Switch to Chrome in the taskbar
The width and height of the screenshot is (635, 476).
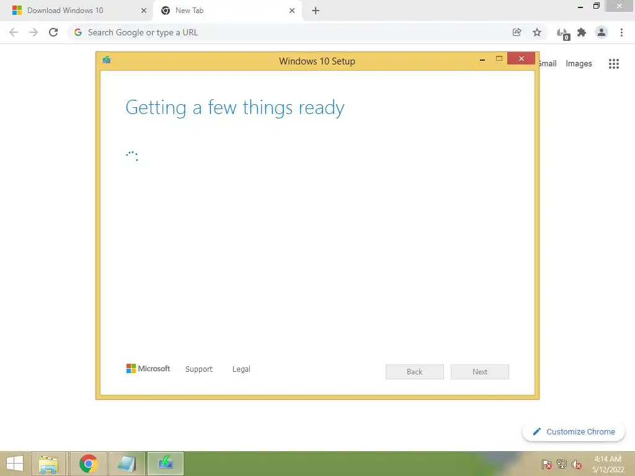point(88,464)
